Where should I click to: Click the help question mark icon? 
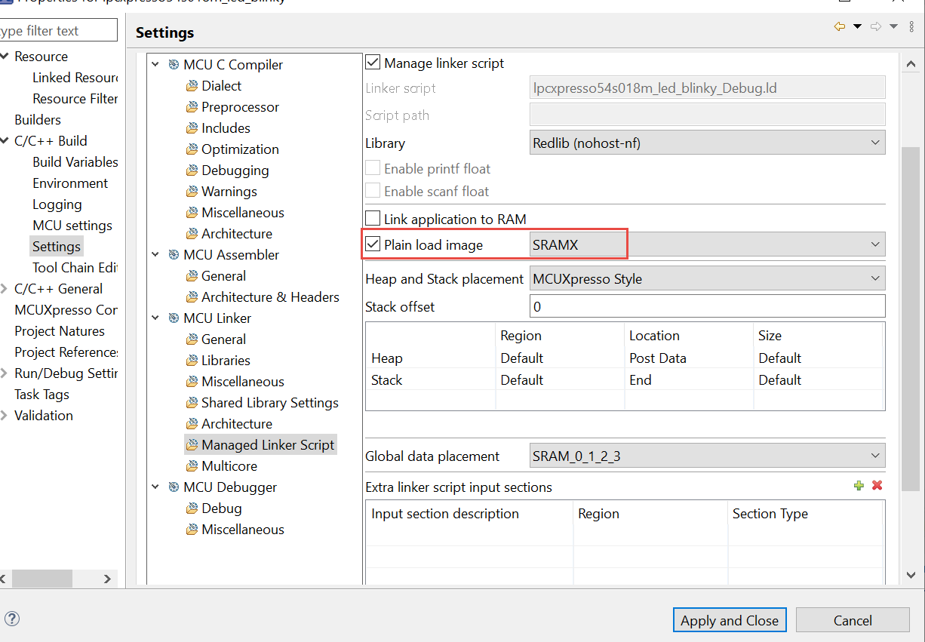[x=12, y=619]
